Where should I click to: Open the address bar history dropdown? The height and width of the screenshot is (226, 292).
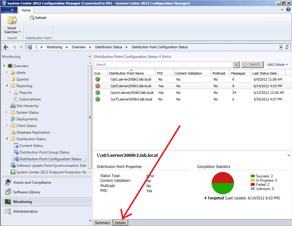[281, 47]
